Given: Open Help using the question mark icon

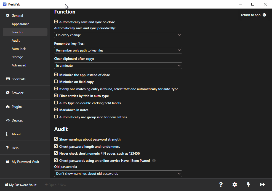Looking at the screenshot, I should tap(221, 185).
